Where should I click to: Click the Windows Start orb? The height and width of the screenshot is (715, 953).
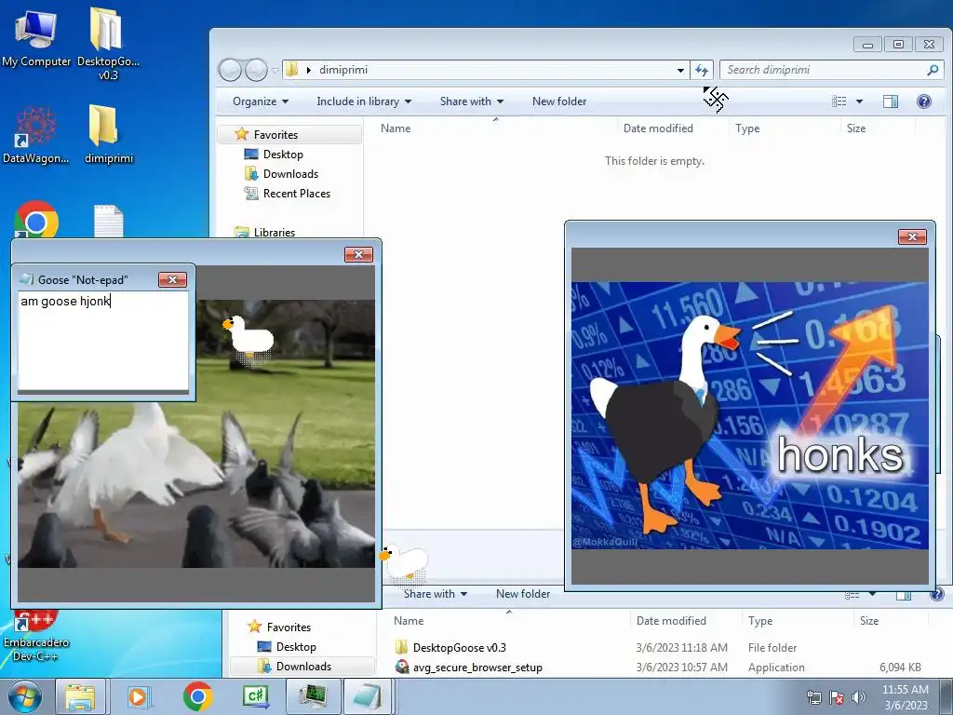click(25, 696)
